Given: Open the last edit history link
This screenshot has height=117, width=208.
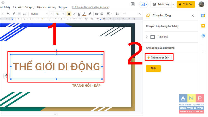Looking at the screenshot, I should click(90, 8).
